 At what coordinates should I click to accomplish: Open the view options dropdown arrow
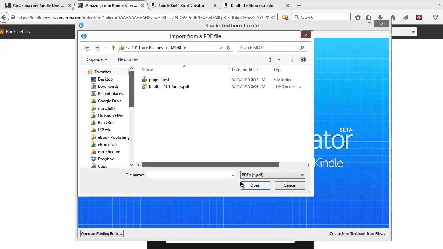(x=279, y=59)
